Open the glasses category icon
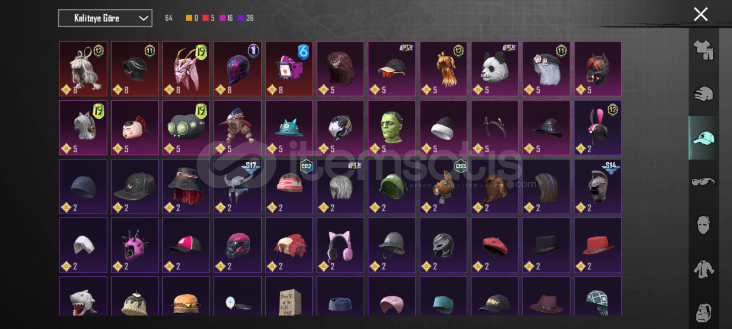The height and width of the screenshot is (329, 732). click(704, 182)
